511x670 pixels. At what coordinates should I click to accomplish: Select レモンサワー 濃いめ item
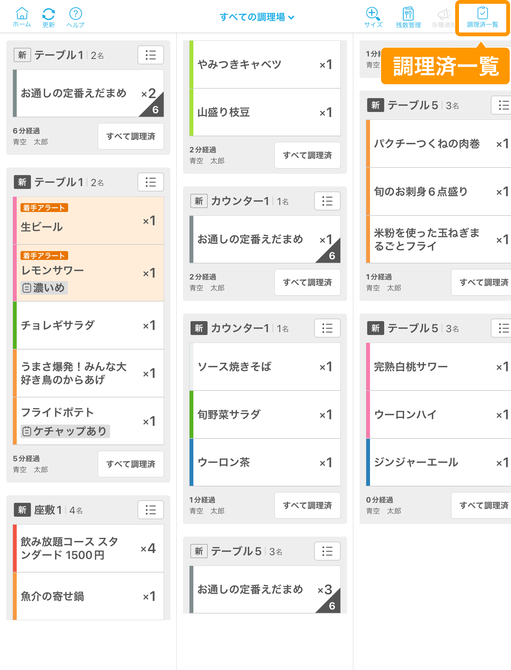(88, 273)
